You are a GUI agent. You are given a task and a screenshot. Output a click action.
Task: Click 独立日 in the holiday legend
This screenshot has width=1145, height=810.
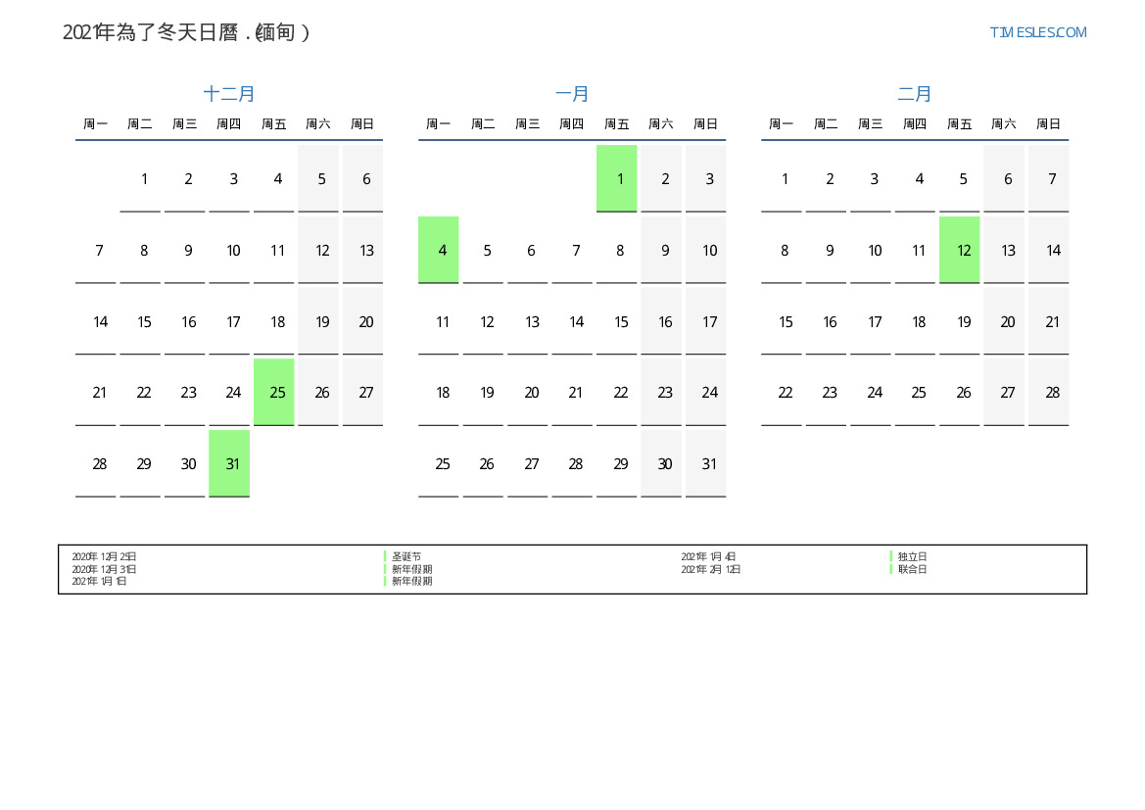click(x=912, y=556)
